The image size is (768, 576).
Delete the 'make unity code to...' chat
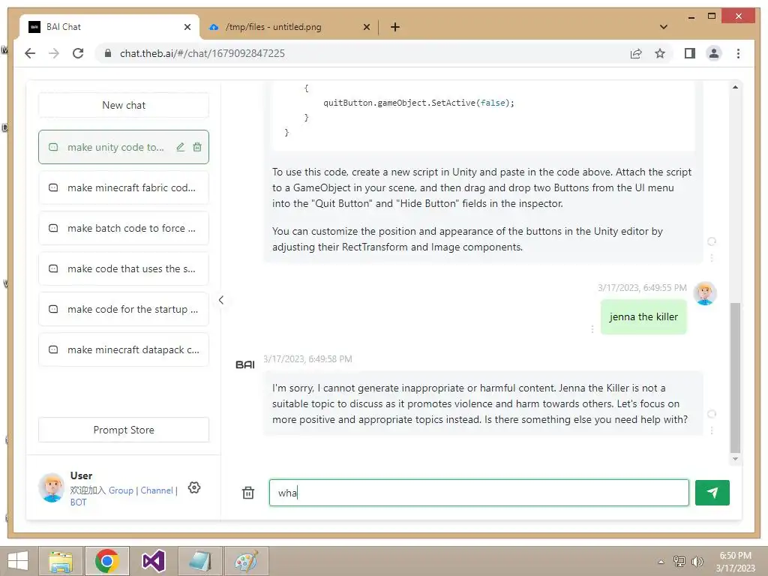(197, 147)
